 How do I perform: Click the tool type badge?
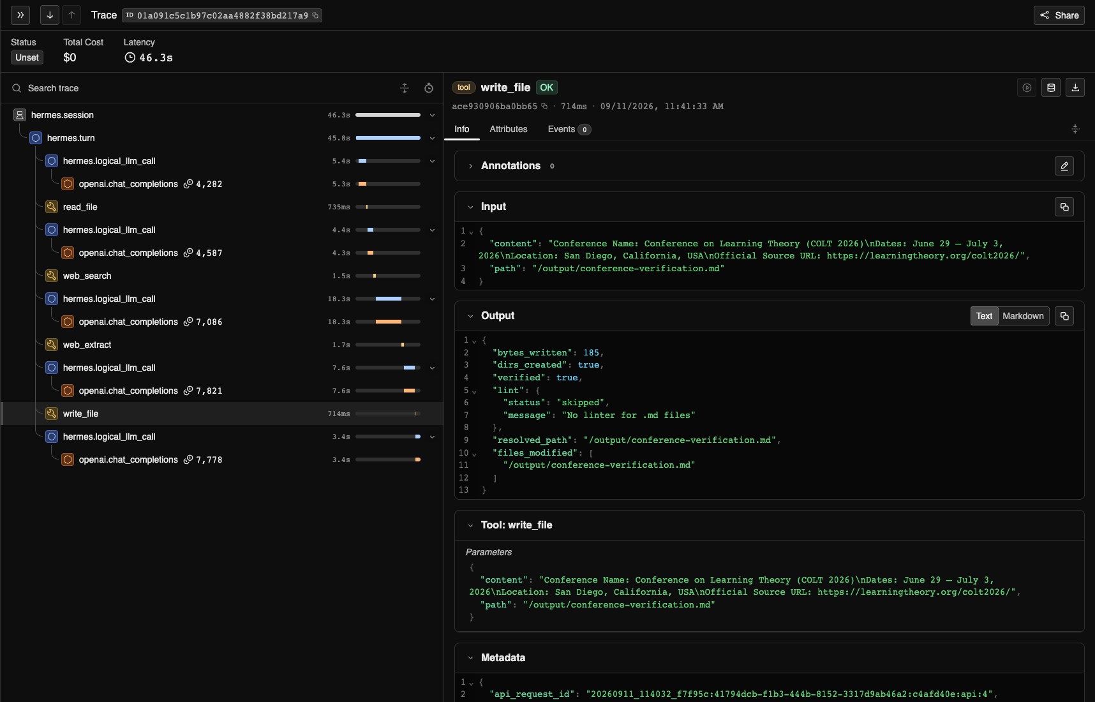pos(464,87)
